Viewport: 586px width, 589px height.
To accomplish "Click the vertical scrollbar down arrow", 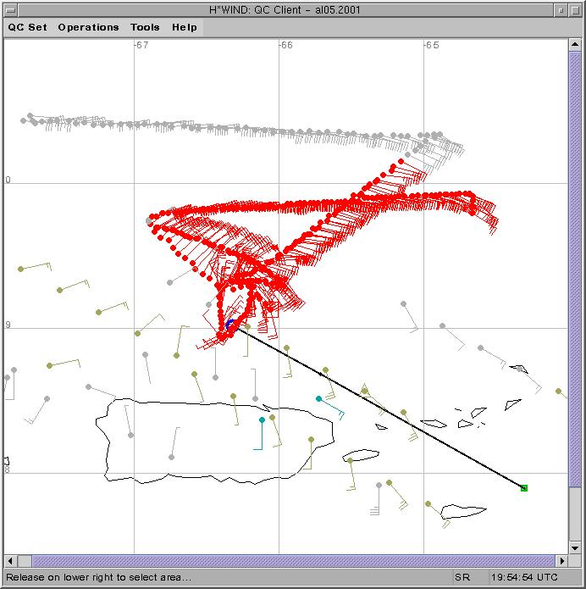I will (x=575, y=548).
